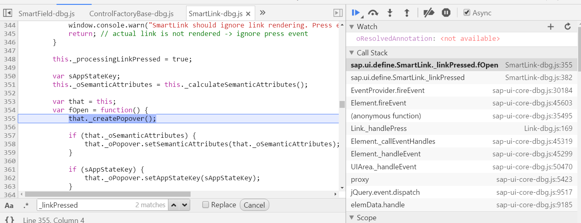Click the SmartLink-dbg.js:382 source link
The height and width of the screenshot is (223, 581).
coord(539,78)
